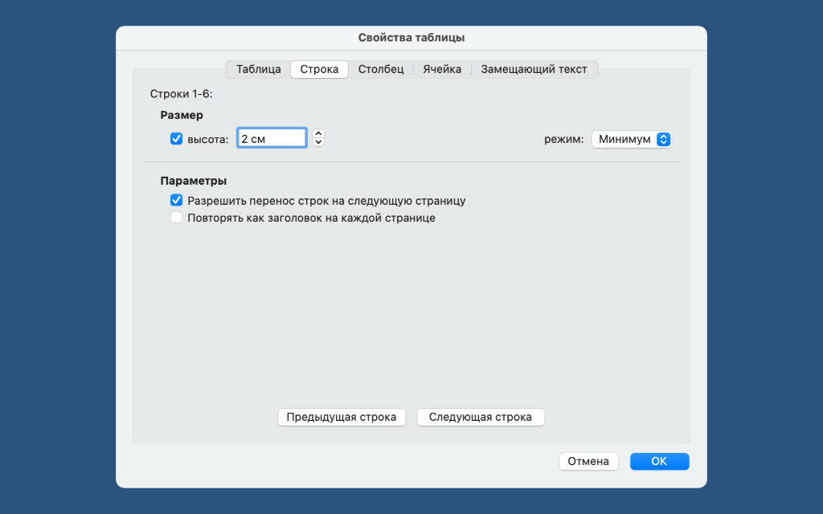
Task: Click the row height field showing 2 см
Action: point(272,139)
